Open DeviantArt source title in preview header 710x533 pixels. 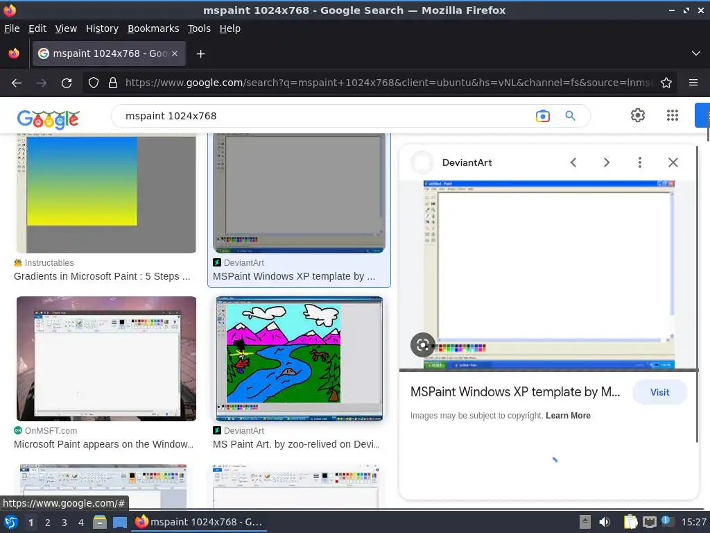(467, 162)
